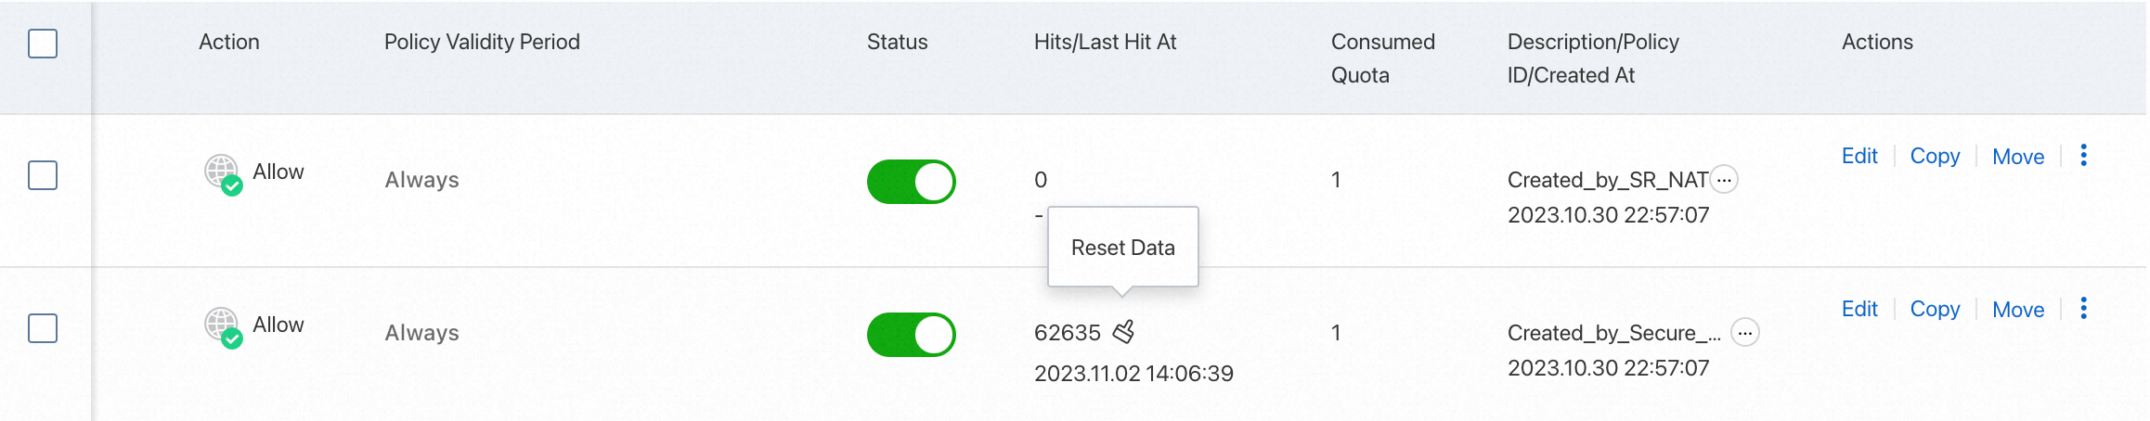Move the Created_by_SR_NAT policy
This screenshot has height=421, width=2150.
[2018, 157]
